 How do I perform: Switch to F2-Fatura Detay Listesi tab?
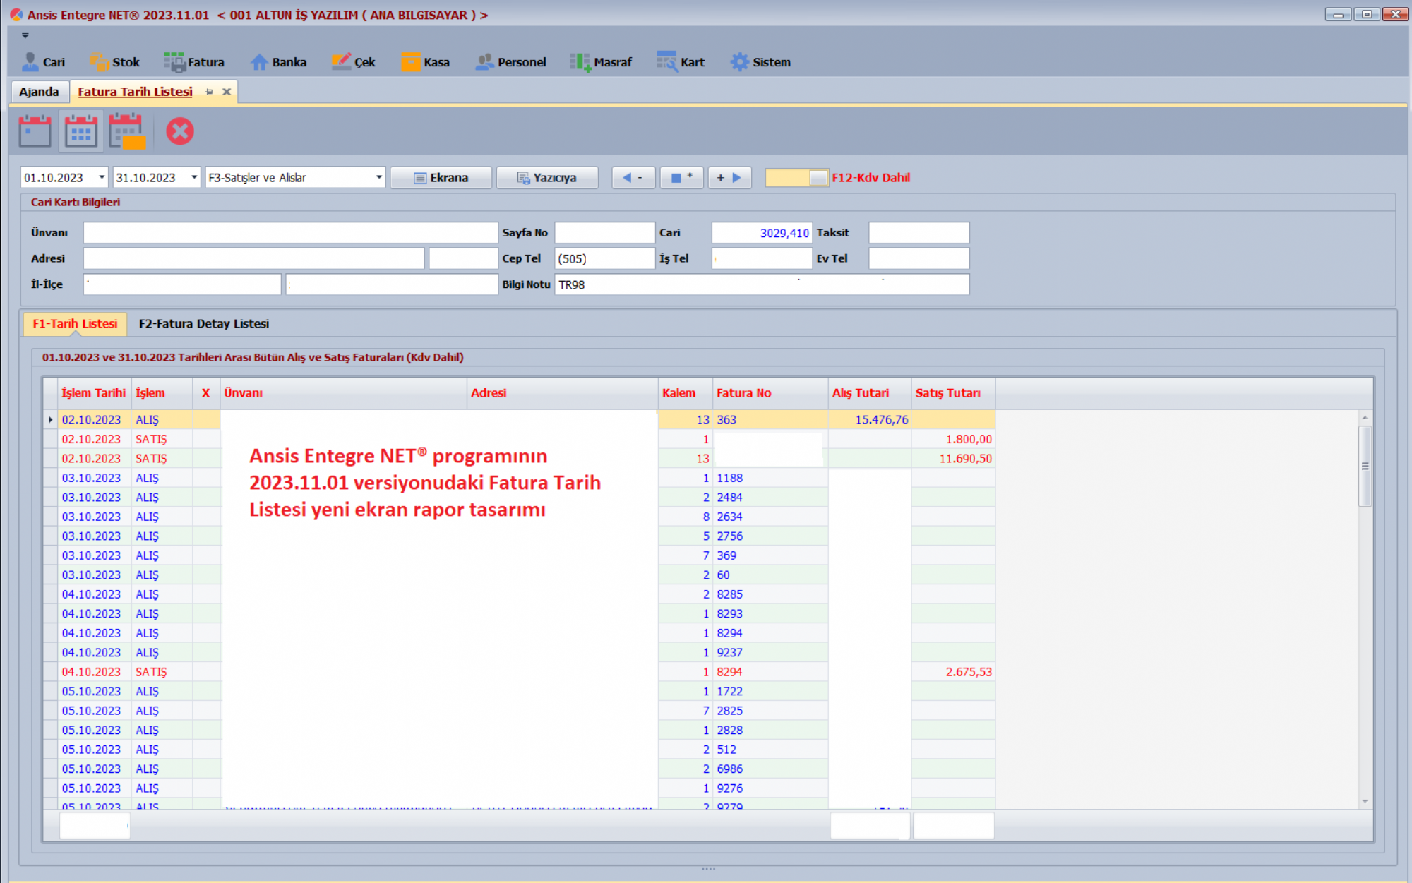[204, 323]
